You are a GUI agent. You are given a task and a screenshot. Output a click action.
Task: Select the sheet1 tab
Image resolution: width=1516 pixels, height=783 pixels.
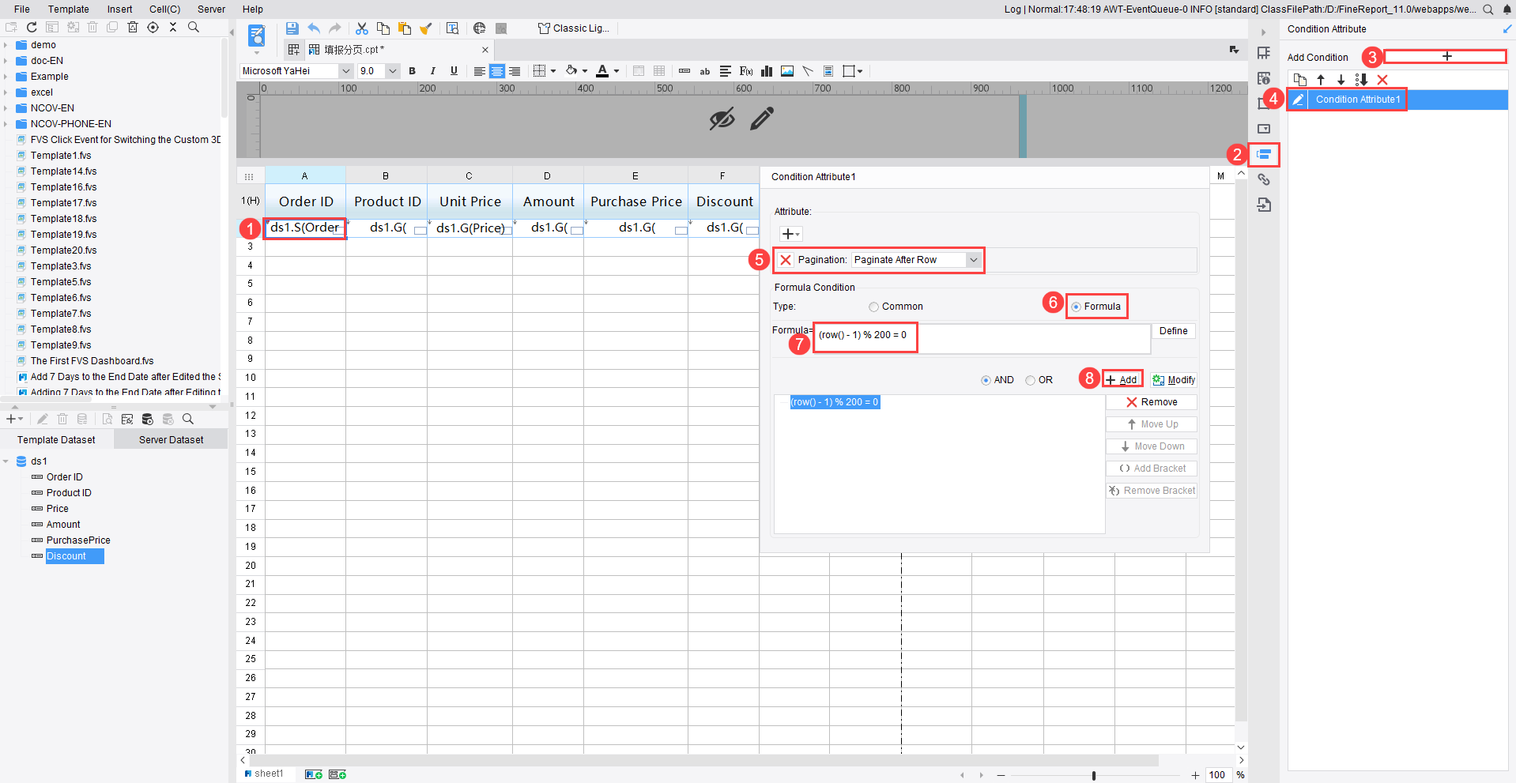pyautogui.click(x=265, y=774)
